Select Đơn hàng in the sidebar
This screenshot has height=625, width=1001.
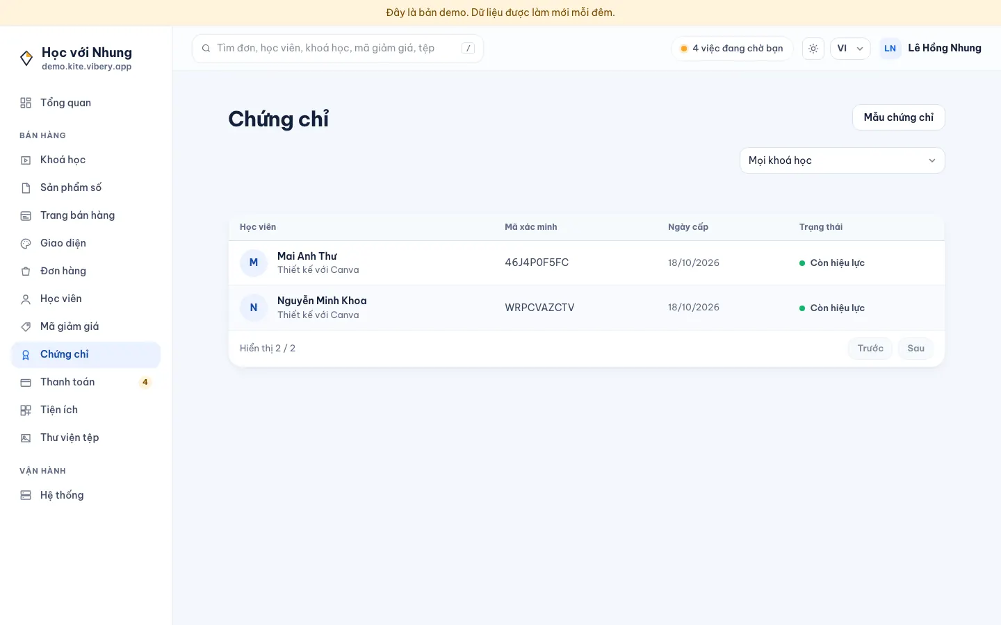tap(86, 271)
